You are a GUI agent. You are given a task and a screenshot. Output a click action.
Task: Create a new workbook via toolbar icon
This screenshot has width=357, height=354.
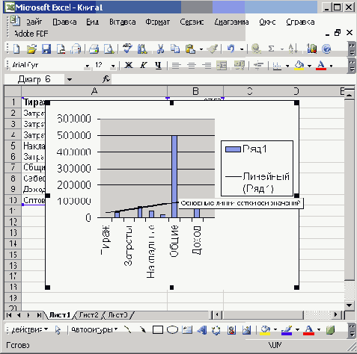[16, 49]
